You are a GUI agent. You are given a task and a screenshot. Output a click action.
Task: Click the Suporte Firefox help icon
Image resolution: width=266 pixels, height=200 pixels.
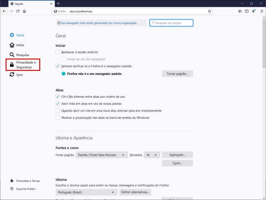click(x=12, y=189)
